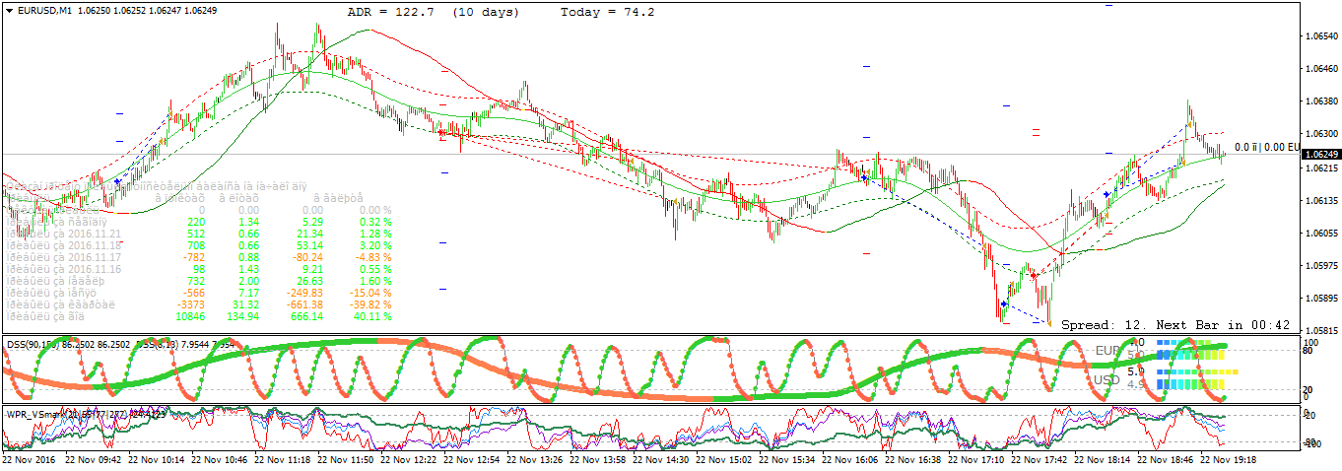Click the 10846 value in the profit table
Viewport: 1342px width, 471px height.
[189, 316]
